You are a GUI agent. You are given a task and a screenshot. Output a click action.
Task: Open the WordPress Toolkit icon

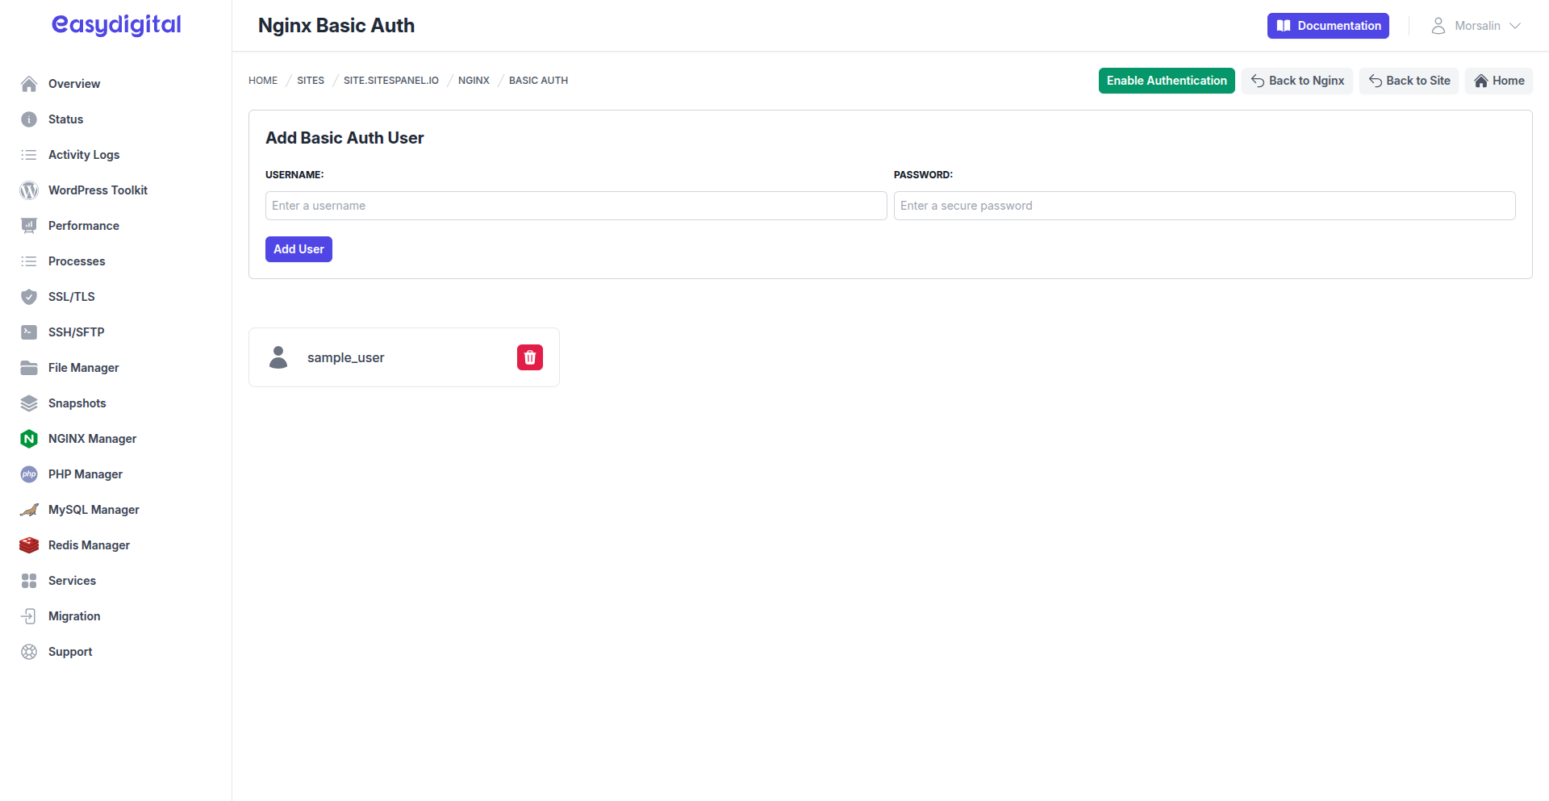pyautogui.click(x=29, y=190)
